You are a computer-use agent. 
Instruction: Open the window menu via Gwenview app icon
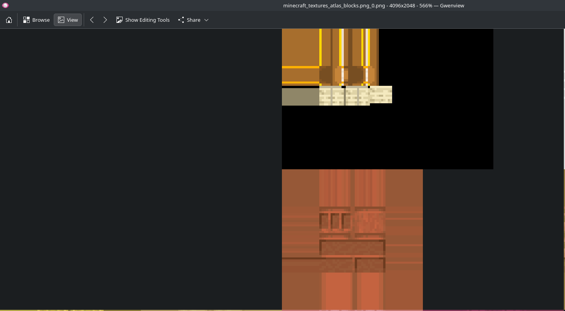(x=5, y=5)
